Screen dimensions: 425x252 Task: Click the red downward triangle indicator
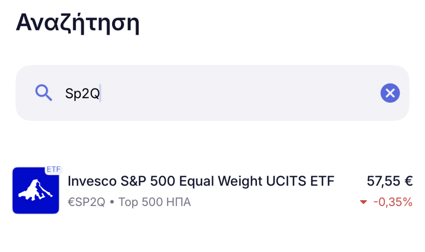(364, 202)
